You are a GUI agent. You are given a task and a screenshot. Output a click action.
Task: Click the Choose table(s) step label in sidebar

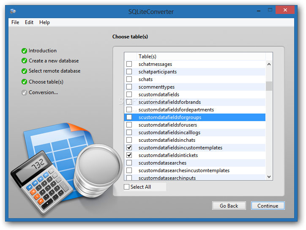click(x=46, y=82)
